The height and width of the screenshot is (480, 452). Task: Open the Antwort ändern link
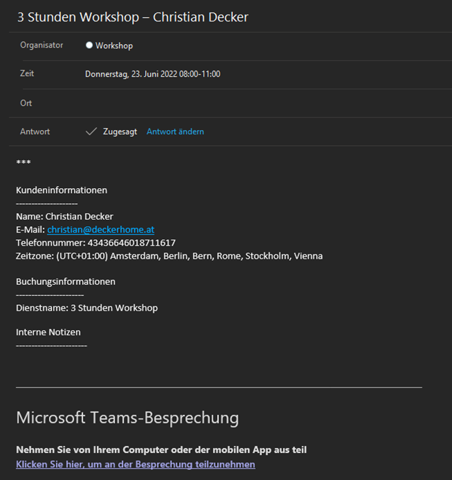176,131
